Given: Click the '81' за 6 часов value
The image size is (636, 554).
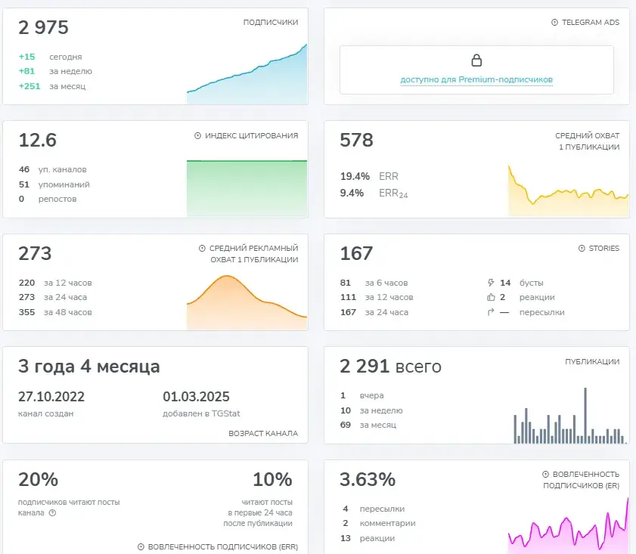Looking at the screenshot, I should (345, 283).
